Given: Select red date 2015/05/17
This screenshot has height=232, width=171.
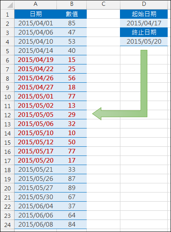Looking at the screenshot, I should [x=35, y=151].
